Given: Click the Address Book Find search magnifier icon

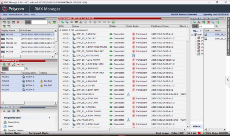Looking at the screenshot, I should (217, 26).
